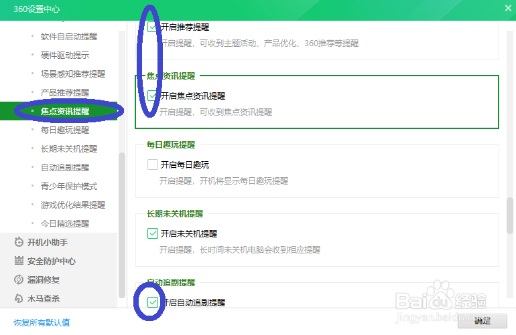Click 长期未关机提醒 group heading
Screen dimensions: 516x335
[175, 213]
